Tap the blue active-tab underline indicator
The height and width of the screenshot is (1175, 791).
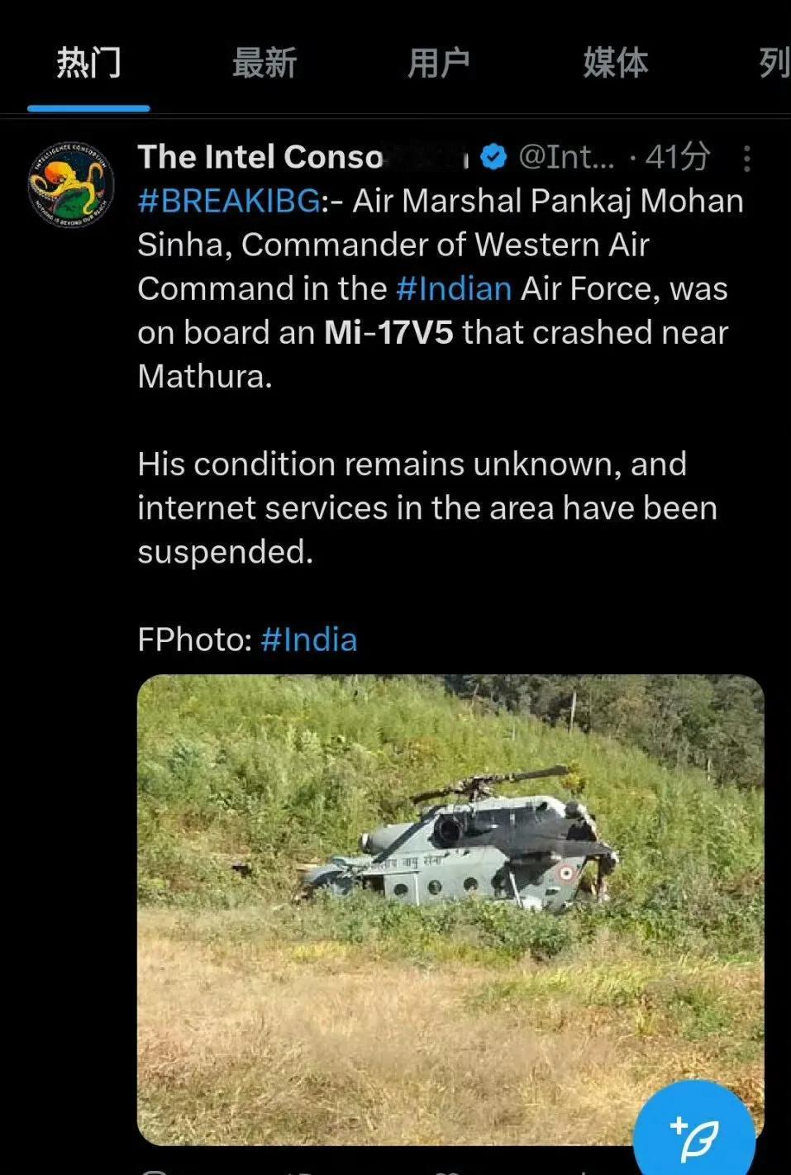coord(88,108)
